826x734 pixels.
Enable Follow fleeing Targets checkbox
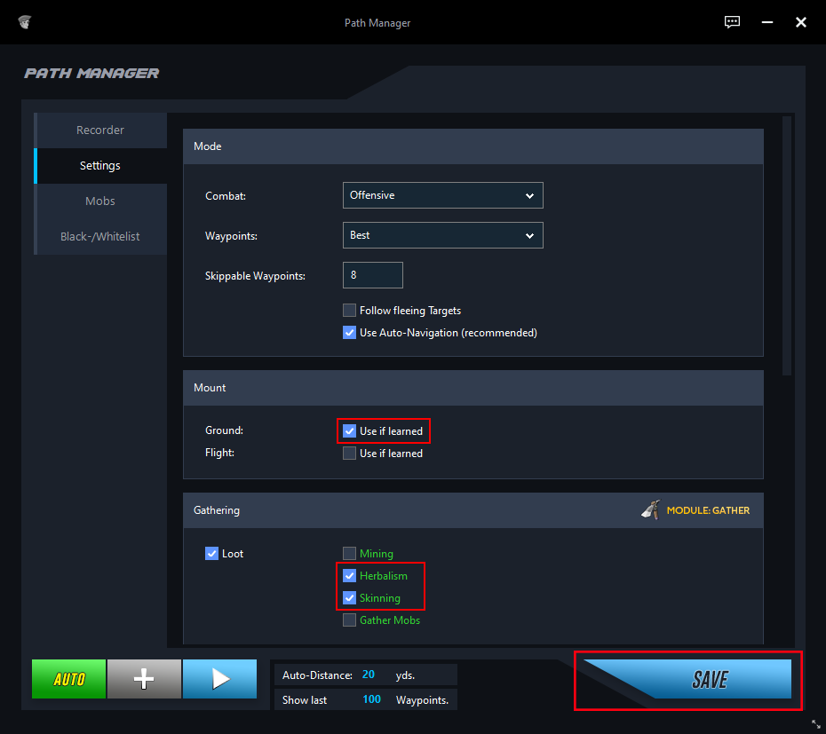click(x=350, y=311)
